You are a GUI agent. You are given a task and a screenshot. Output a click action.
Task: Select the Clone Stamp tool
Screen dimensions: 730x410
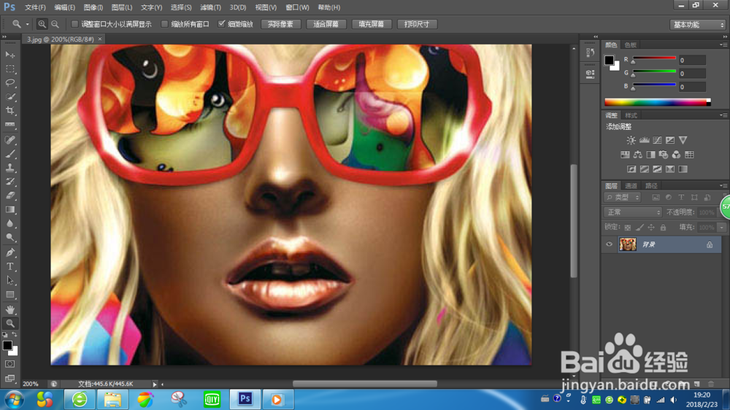pos(9,168)
